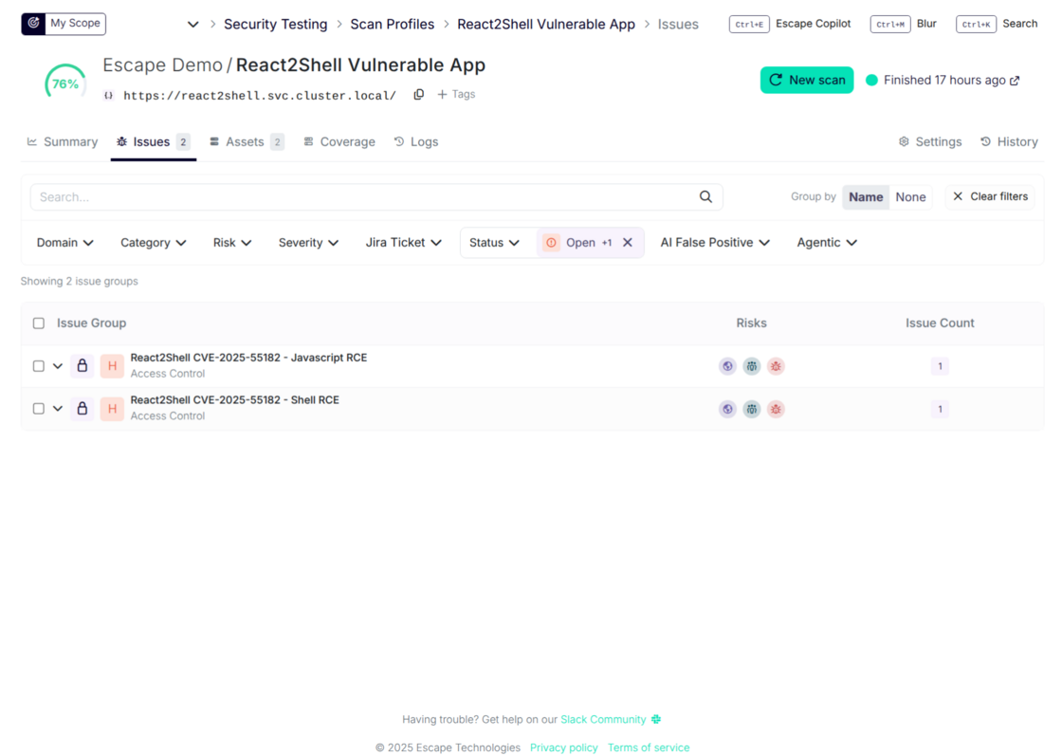The width and height of the screenshot is (1062, 756).
Task: Toggle the select-all Issue Group checkbox
Action: click(x=39, y=323)
